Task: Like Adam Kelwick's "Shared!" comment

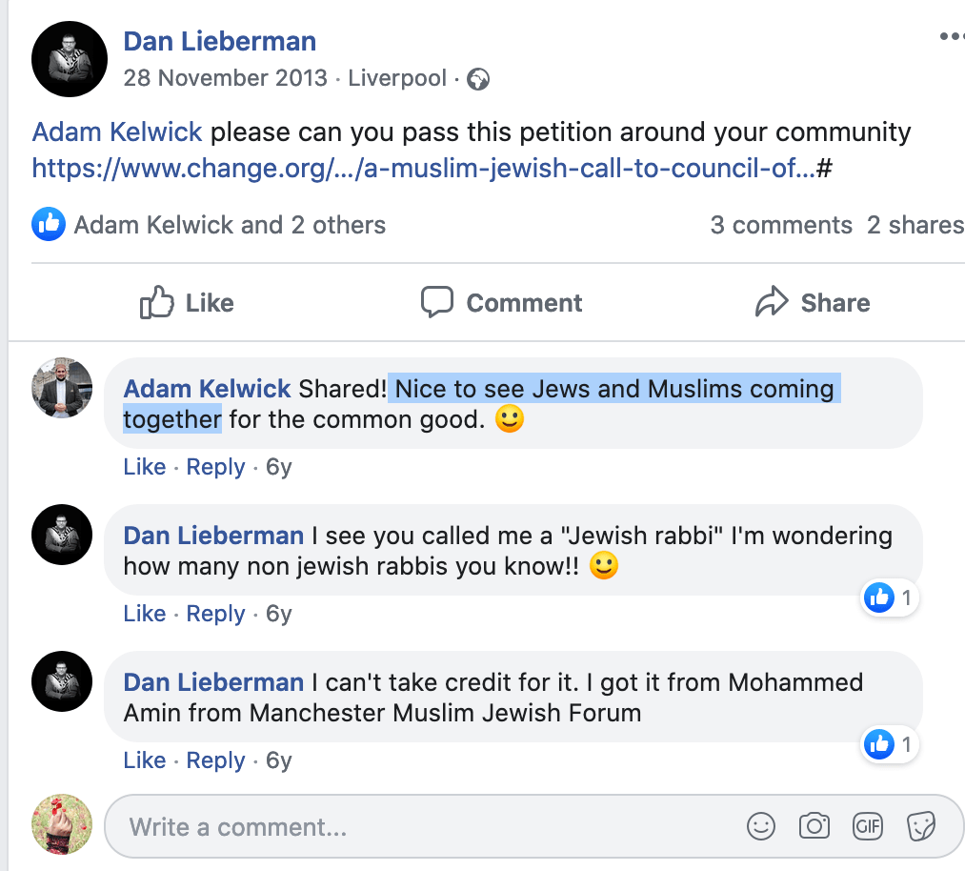Action: point(145,467)
